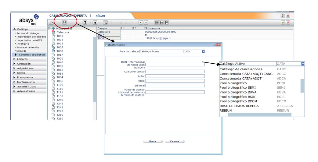318x162 pixels.
Task: Expand the Series sidebar section
Action: pyautogui.click(x=29, y=73)
